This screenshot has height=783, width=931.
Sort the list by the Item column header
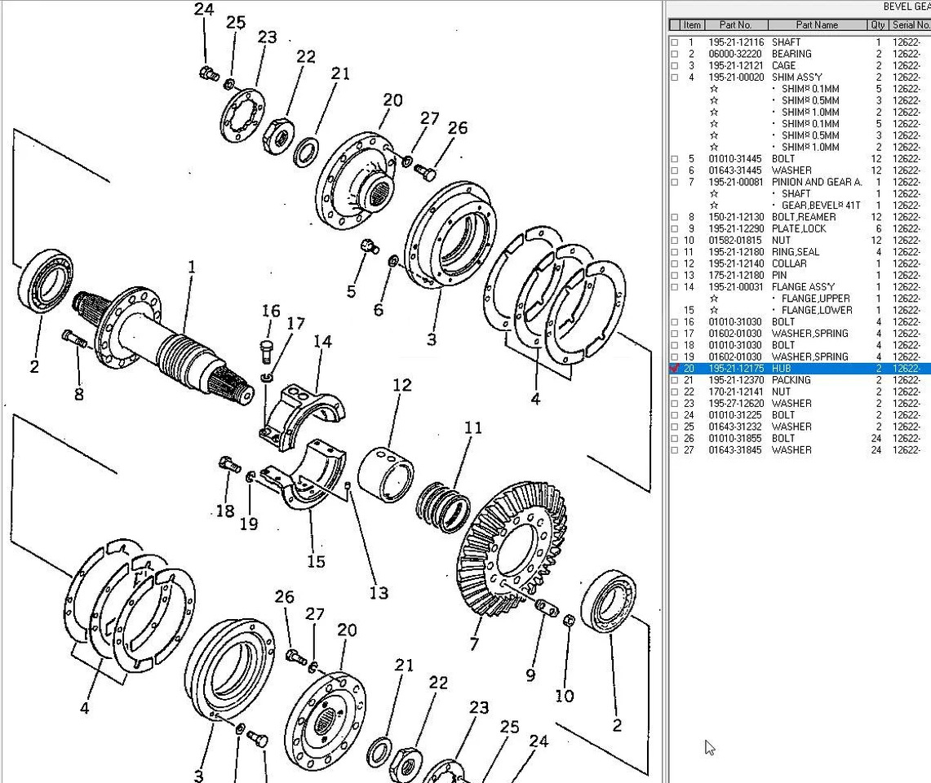click(x=692, y=25)
